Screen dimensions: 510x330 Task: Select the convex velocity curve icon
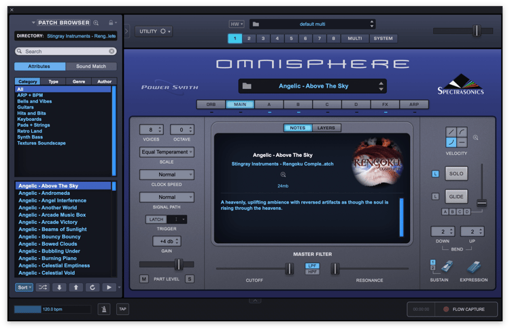click(462, 132)
